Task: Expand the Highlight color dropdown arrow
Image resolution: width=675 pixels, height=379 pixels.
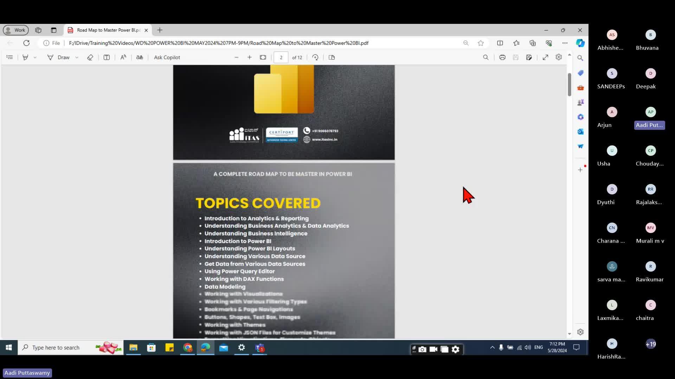Action: 35,57
